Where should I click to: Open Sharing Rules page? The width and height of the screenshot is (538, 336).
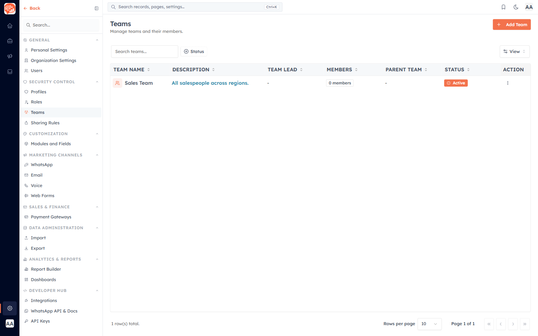click(61, 123)
